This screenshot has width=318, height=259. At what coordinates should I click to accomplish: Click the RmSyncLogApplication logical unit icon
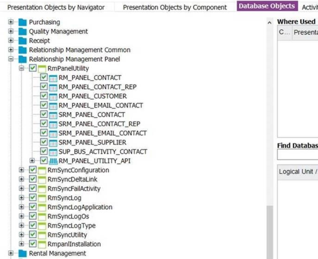point(42,207)
